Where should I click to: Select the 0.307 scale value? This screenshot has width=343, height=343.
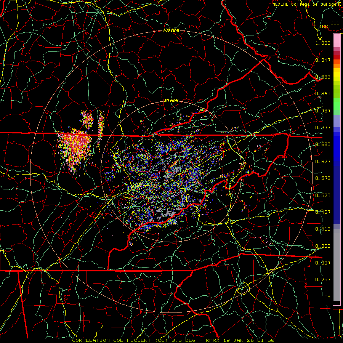pyautogui.click(x=323, y=263)
